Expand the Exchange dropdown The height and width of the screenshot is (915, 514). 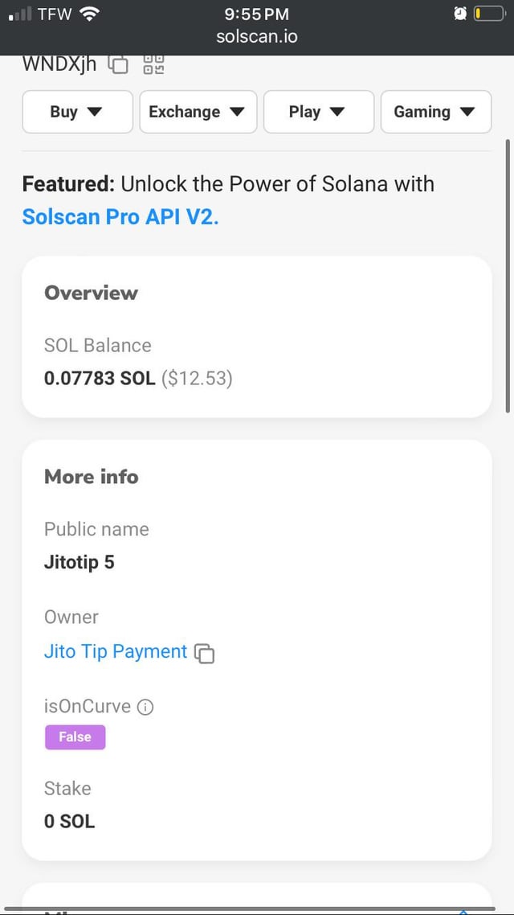198,112
